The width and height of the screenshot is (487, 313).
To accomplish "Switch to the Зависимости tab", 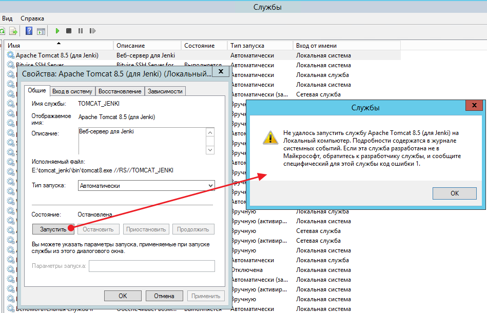I will coord(165,91).
